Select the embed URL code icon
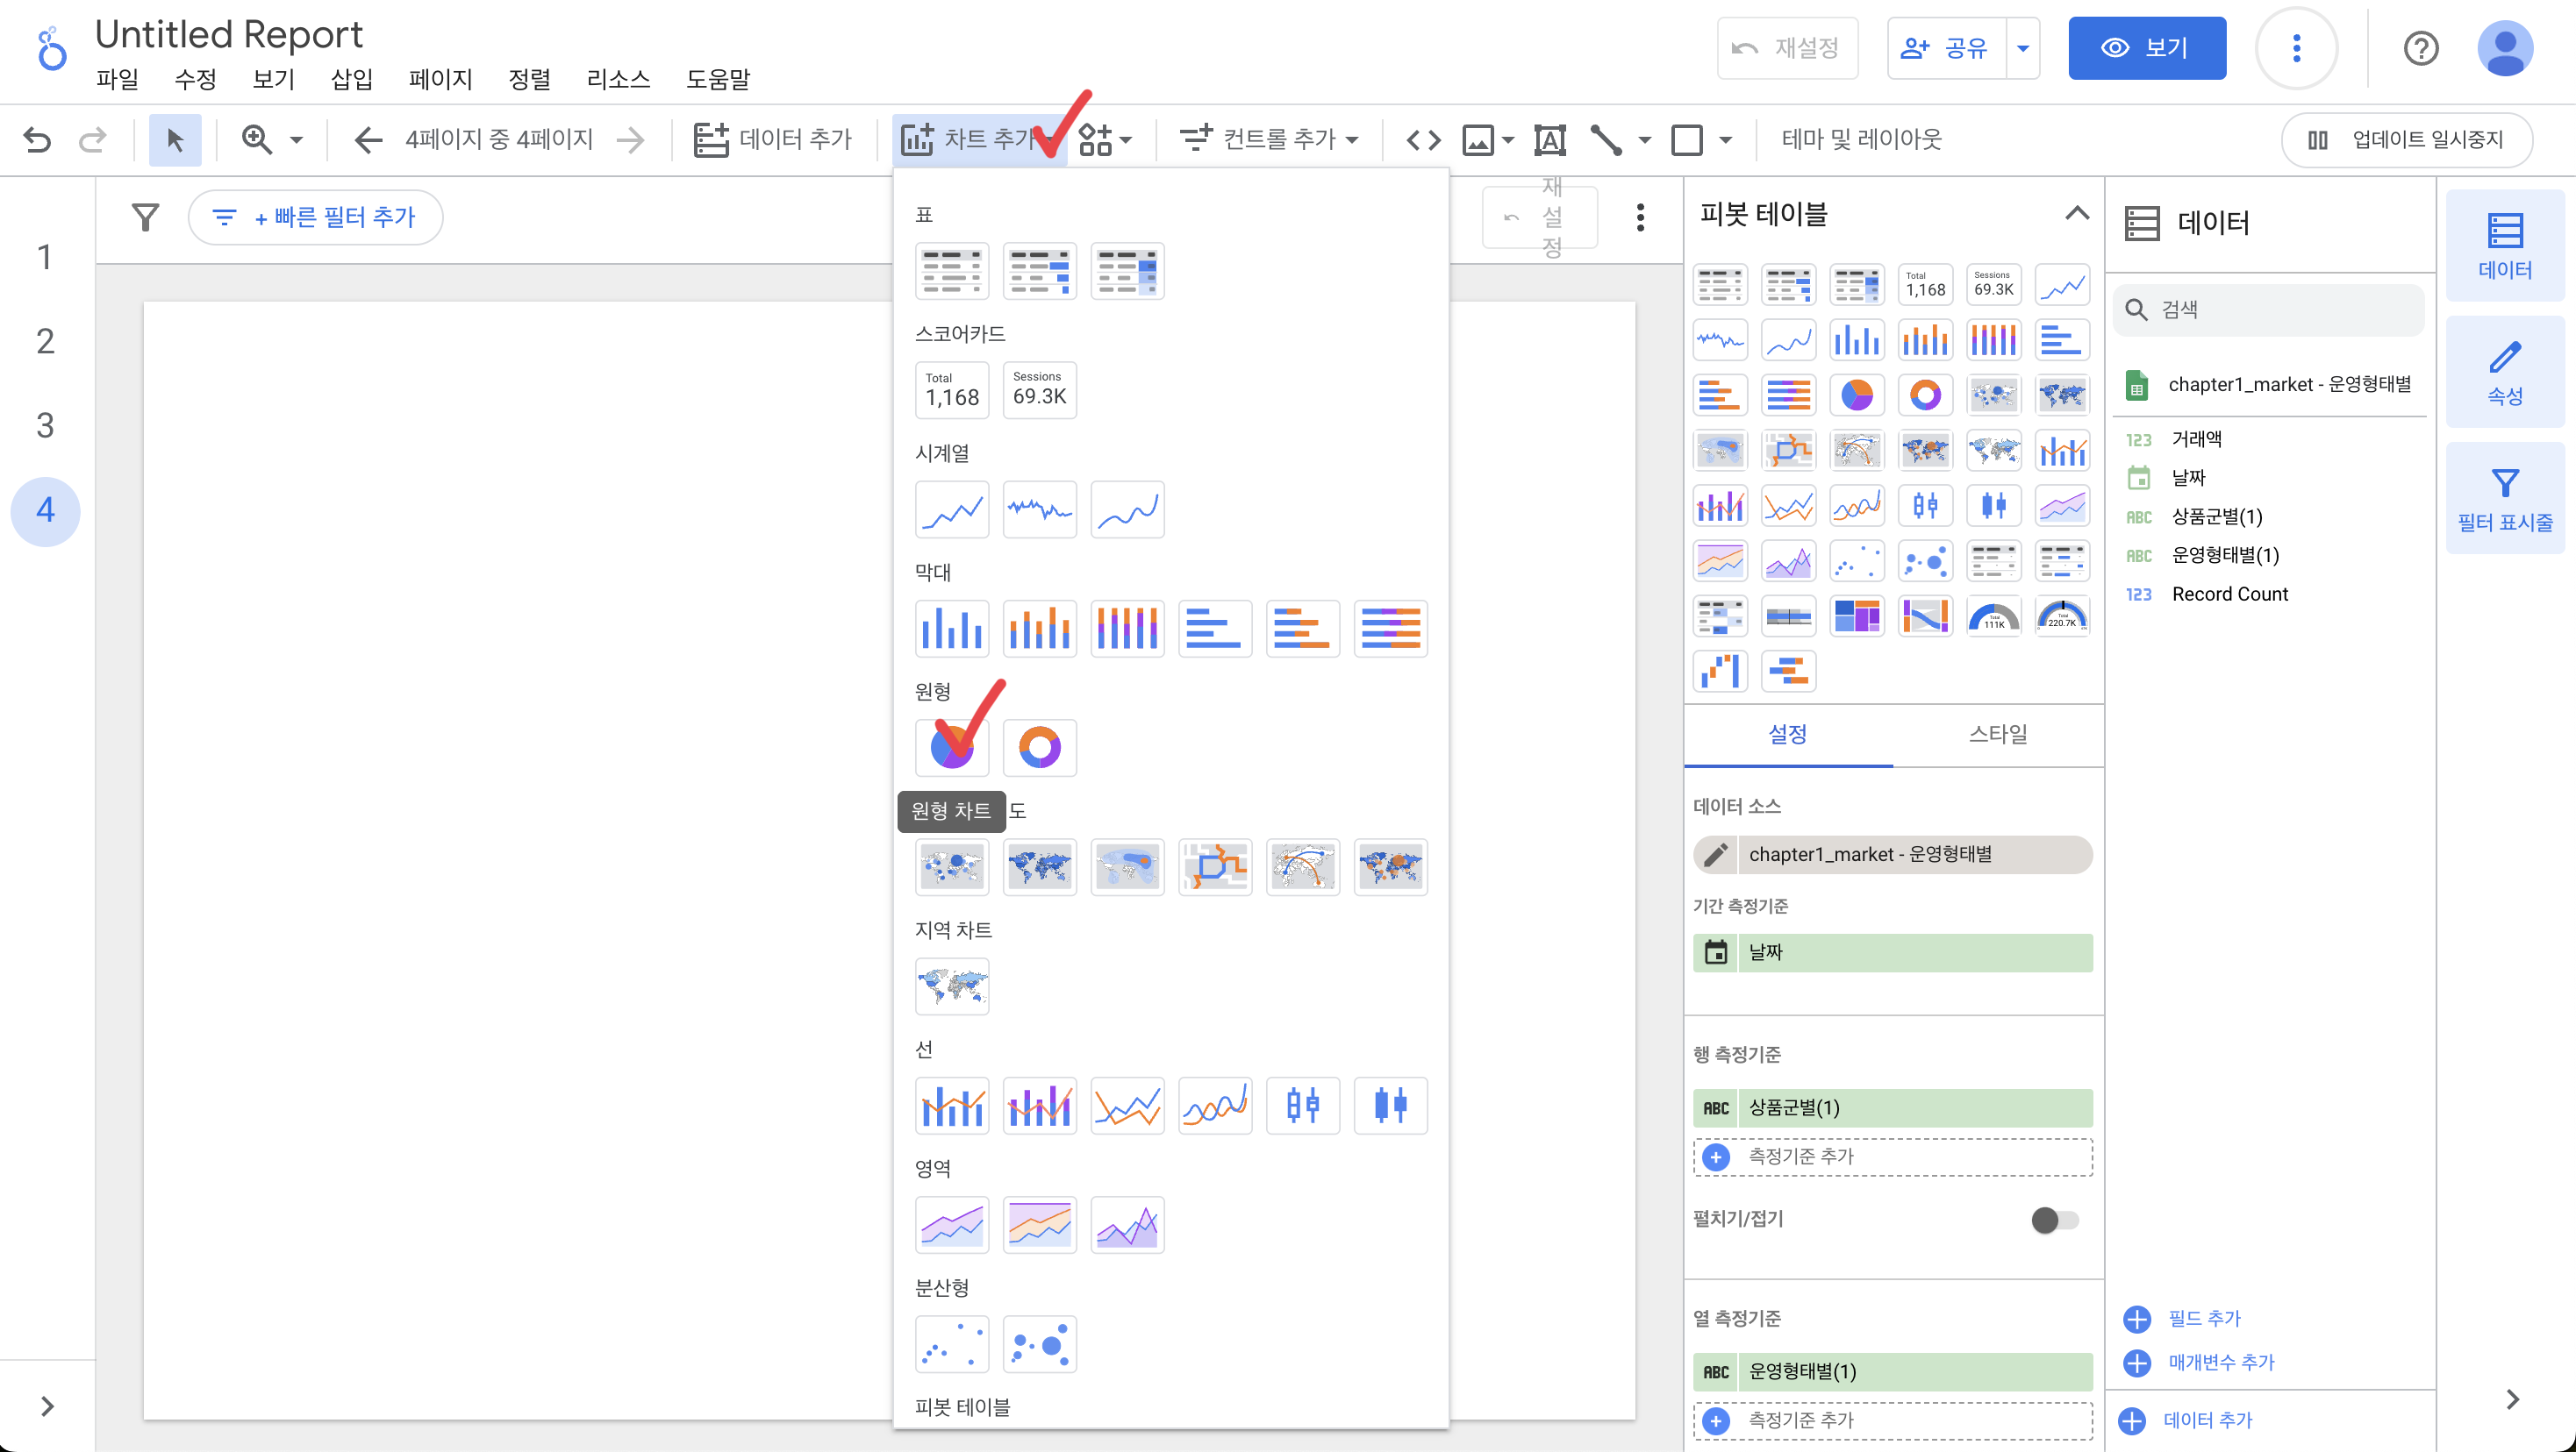This screenshot has width=2576, height=1452. coord(1423,139)
